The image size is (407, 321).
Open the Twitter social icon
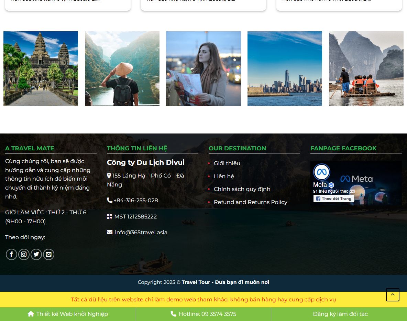pos(36,254)
